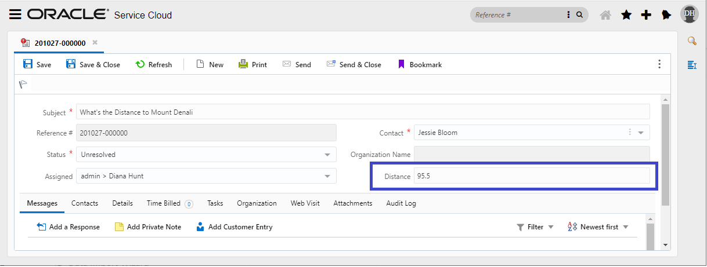707x267 pixels.
Task: Click the Save & Close button
Action: coord(93,64)
